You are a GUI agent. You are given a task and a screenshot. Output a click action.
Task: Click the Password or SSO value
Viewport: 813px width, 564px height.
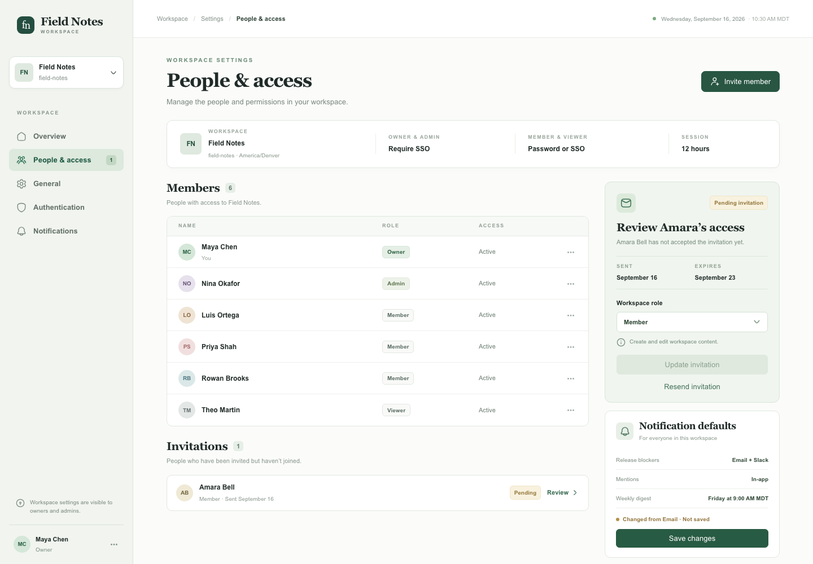(556, 149)
